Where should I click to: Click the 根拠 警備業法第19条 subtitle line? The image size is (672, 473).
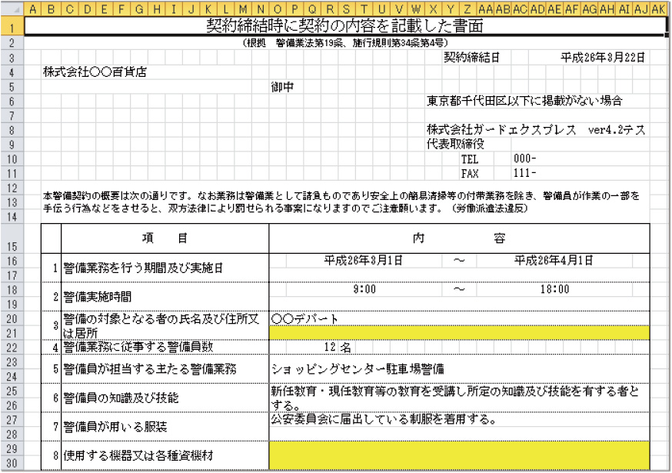point(345,42)
